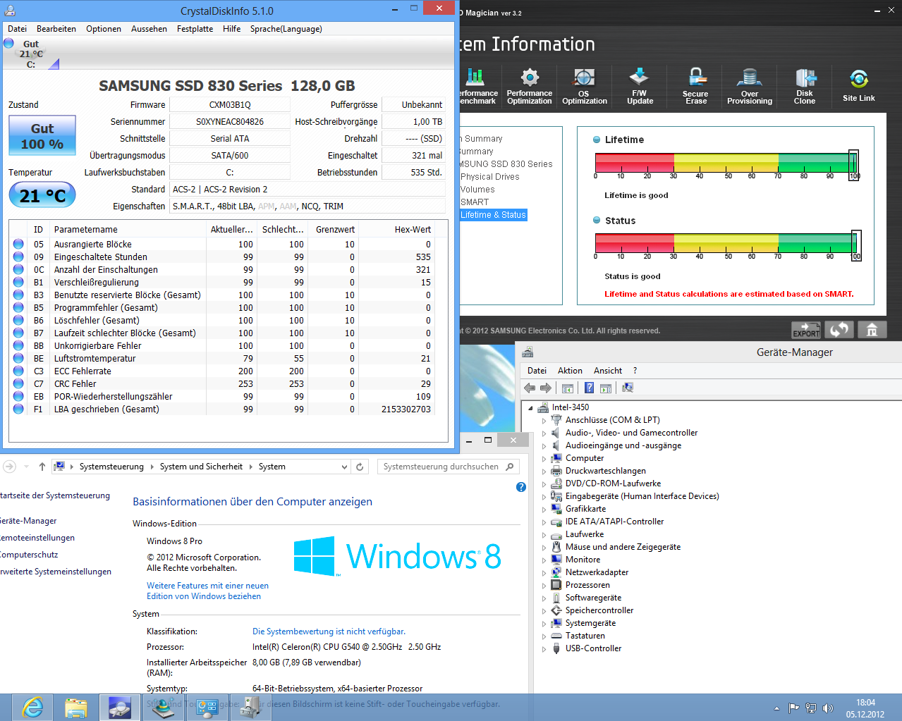Click CrystalDiskInfo icon in the taskbar
902x721 pixels.
click(x=119, y=707)
